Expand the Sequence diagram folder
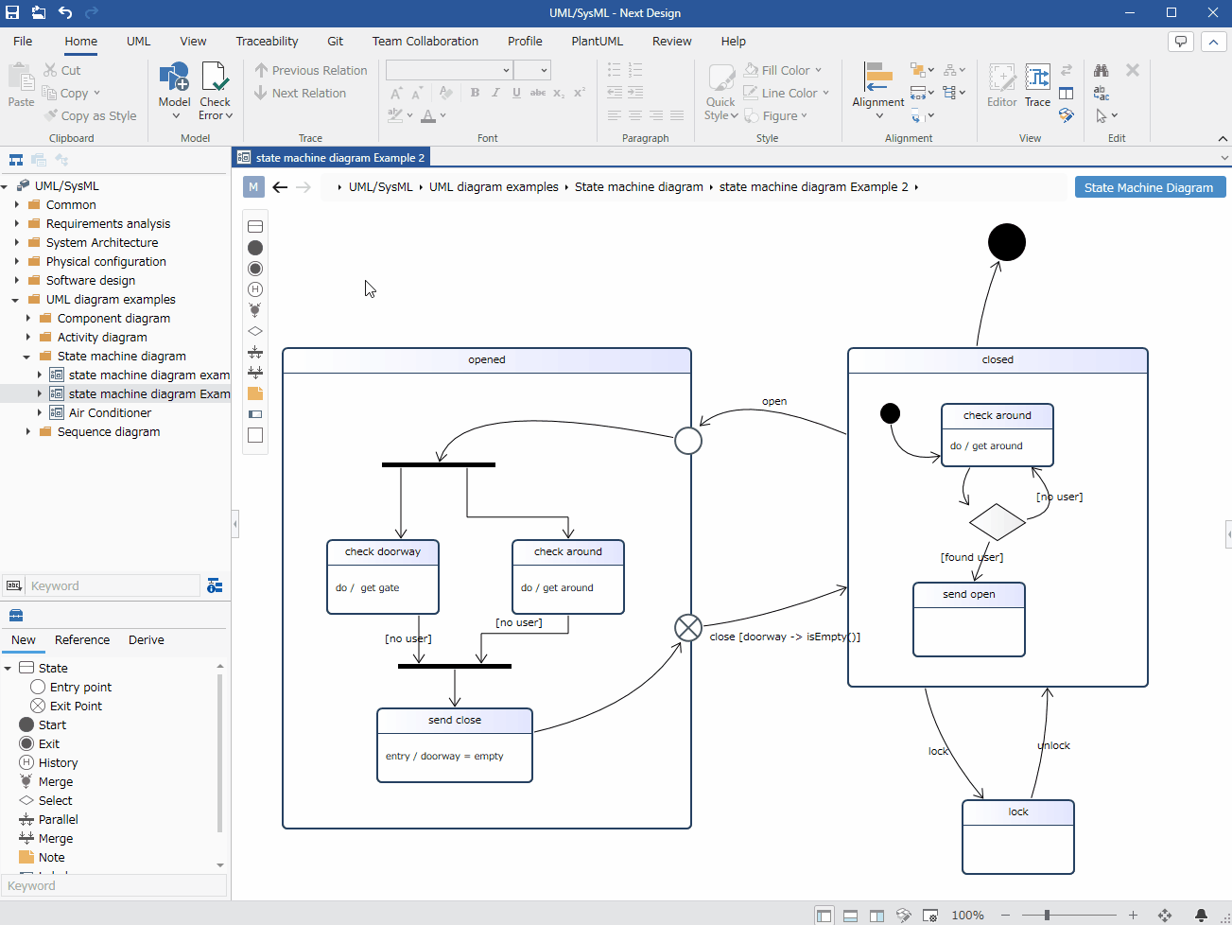 [27, 431]
